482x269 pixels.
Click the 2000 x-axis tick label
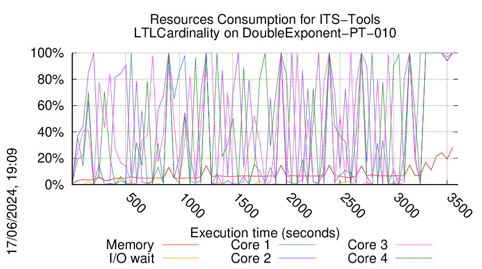(299, 206)
